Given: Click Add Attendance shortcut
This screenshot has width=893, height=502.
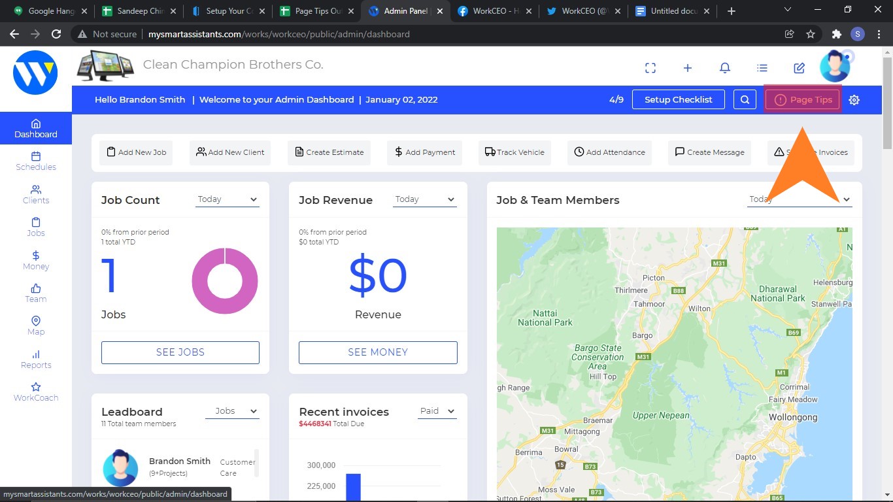Looking at the screenshot, I should coord(610,152).
